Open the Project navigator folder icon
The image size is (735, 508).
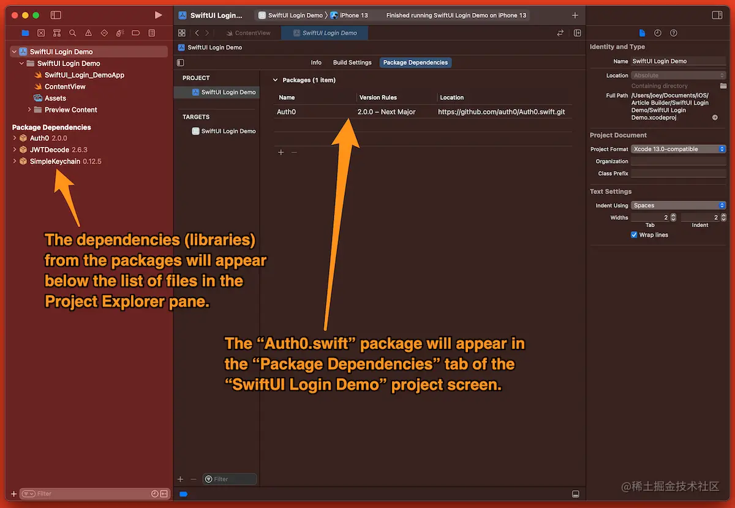tap(25, 33)
